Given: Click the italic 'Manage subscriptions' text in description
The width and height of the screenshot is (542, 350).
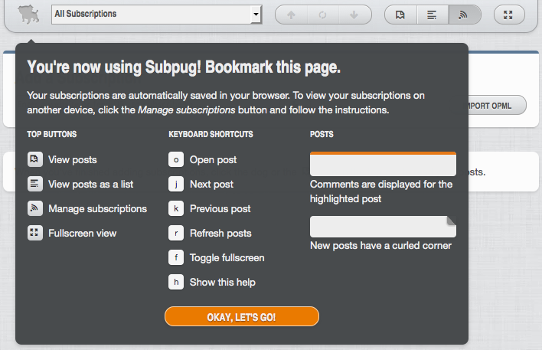Looking at the screenshot, I should tap(187, 110).
